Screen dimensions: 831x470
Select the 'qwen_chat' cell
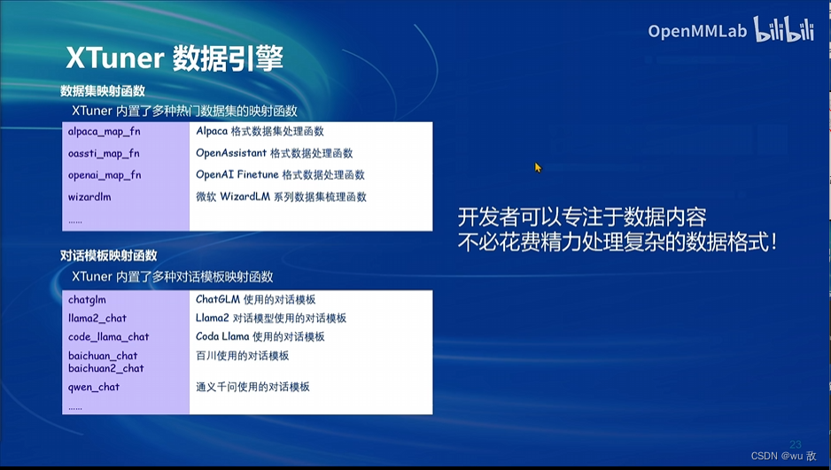(94, 387)
